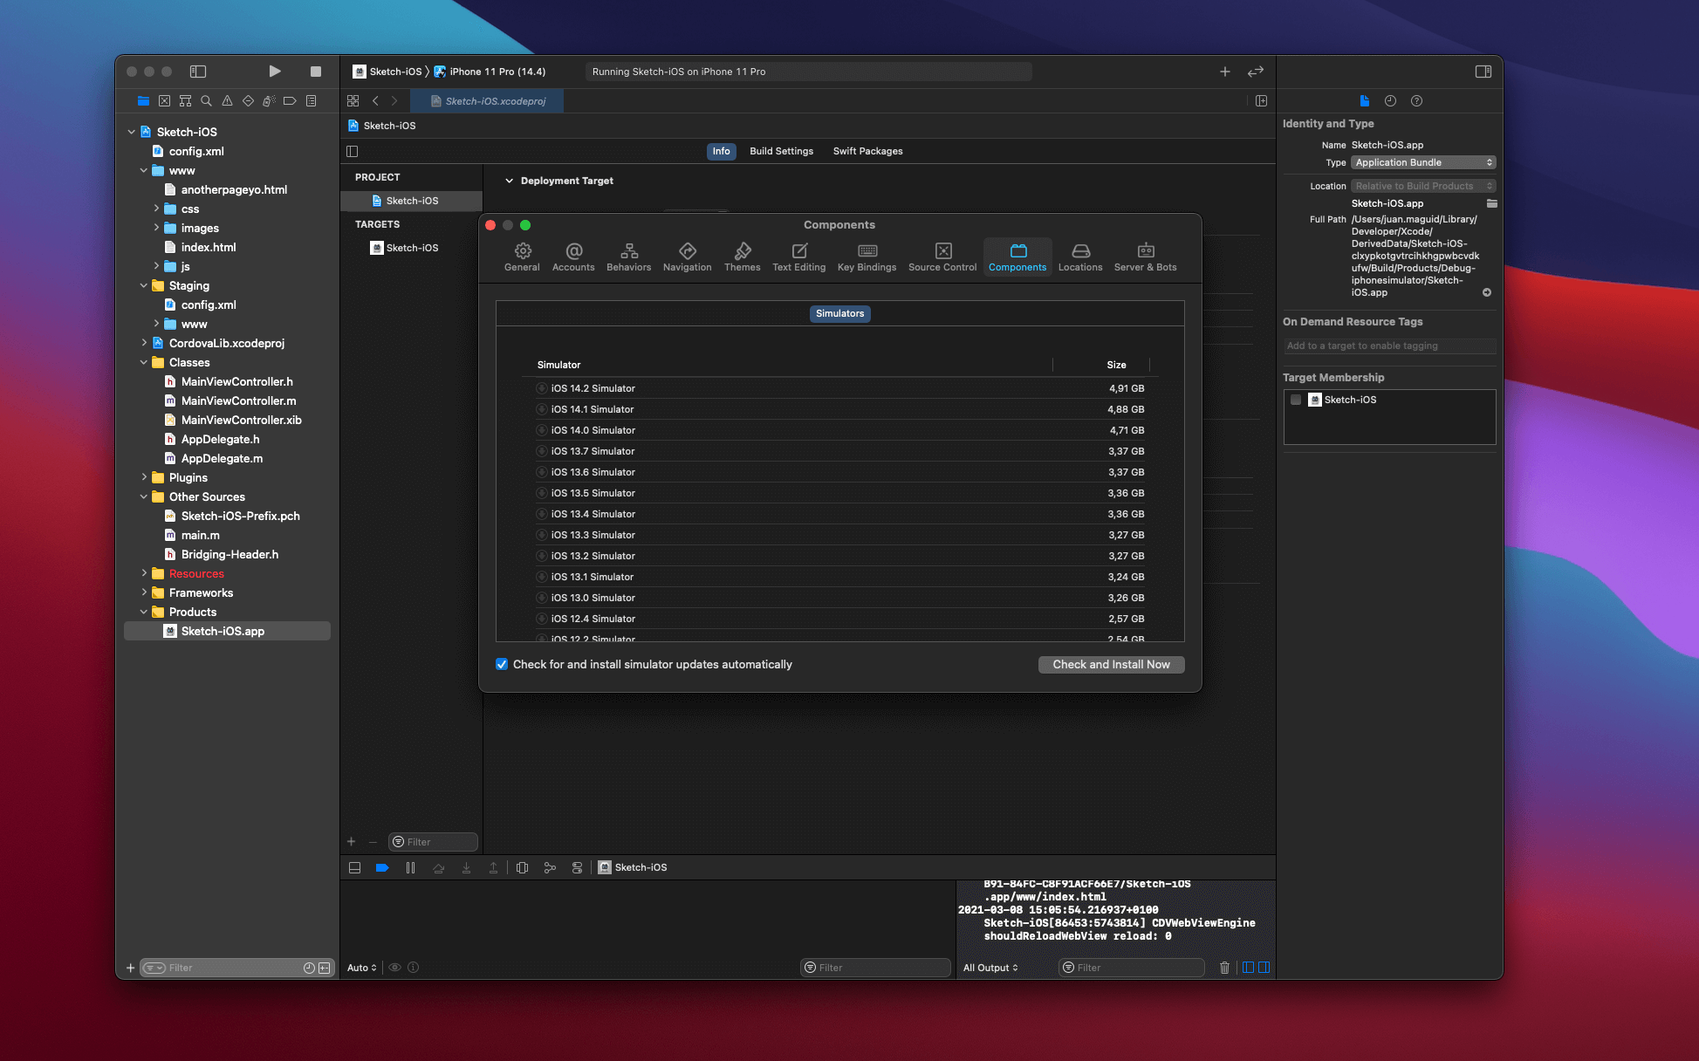
Task: Open the related items grid icon
Action: (x=353, y=101)
